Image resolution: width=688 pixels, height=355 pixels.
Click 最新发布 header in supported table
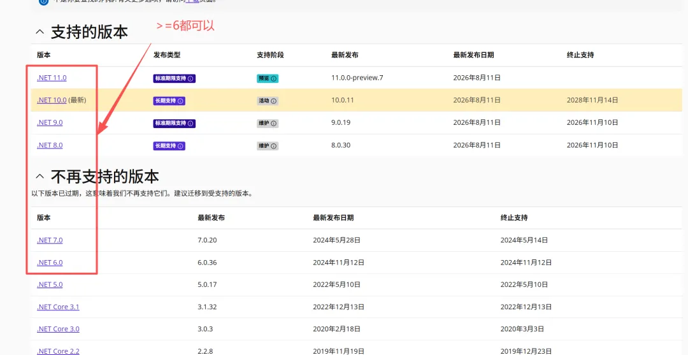pyautogui.click(x=345, y=55)
